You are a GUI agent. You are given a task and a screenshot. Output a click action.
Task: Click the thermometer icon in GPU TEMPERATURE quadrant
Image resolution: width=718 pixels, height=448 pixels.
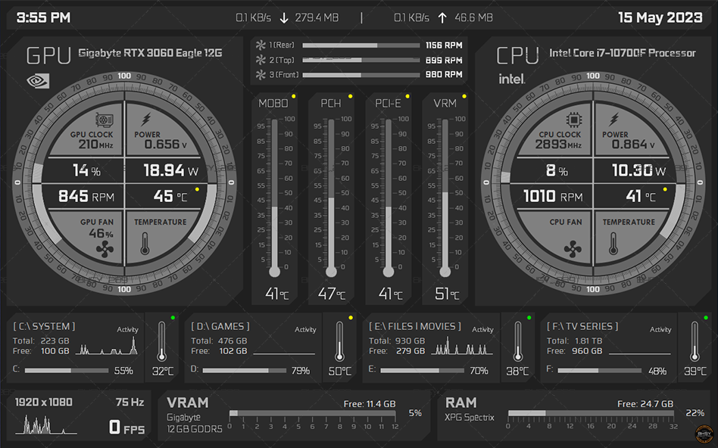(x=145, y=244)
